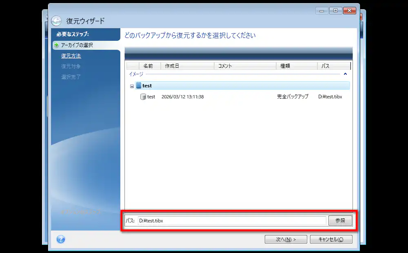Click the path field showing D:¥test.tibx

232,221
